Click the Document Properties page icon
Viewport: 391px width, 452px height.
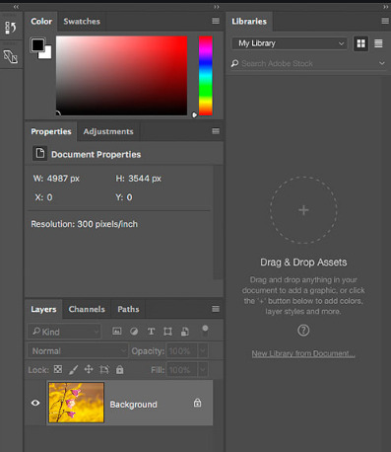click(40, 154)
